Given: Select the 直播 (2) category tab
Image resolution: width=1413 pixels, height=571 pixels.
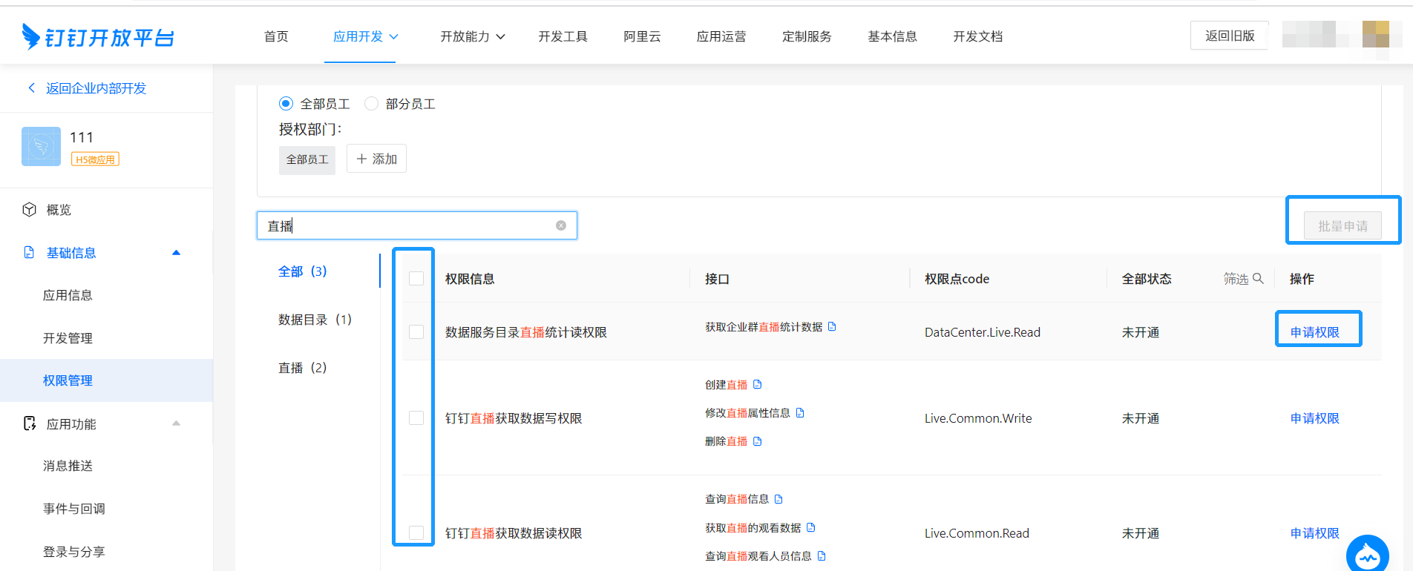Looking at the screenshot, I should pyautogui.click(x=302, y=368).
